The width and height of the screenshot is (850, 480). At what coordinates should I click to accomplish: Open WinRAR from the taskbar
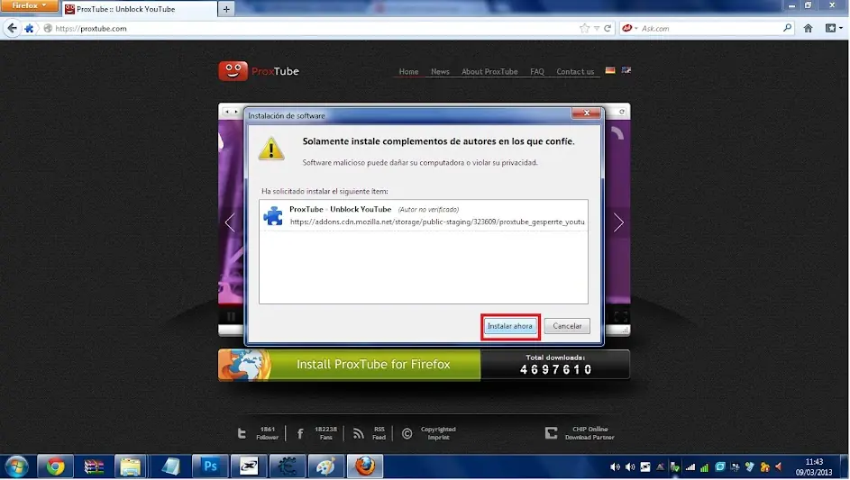pos(93,466)
